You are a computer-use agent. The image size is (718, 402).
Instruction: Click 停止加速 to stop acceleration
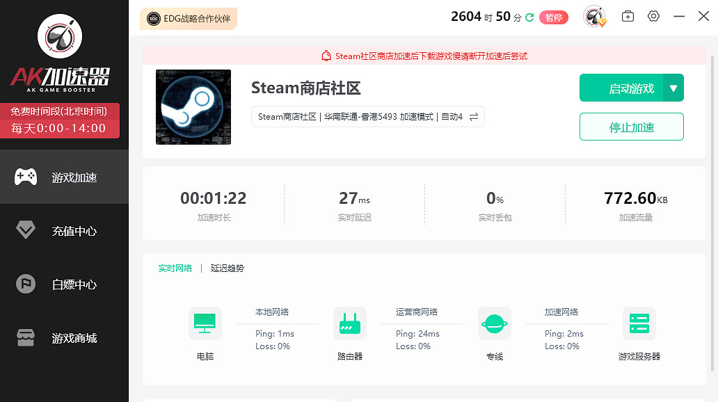point(631,127)
